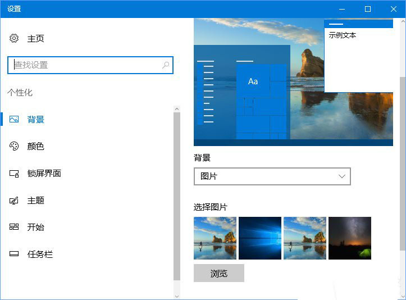
Task: Click the sidebar scroll up arrow
Action: click(x=177, y=108)
